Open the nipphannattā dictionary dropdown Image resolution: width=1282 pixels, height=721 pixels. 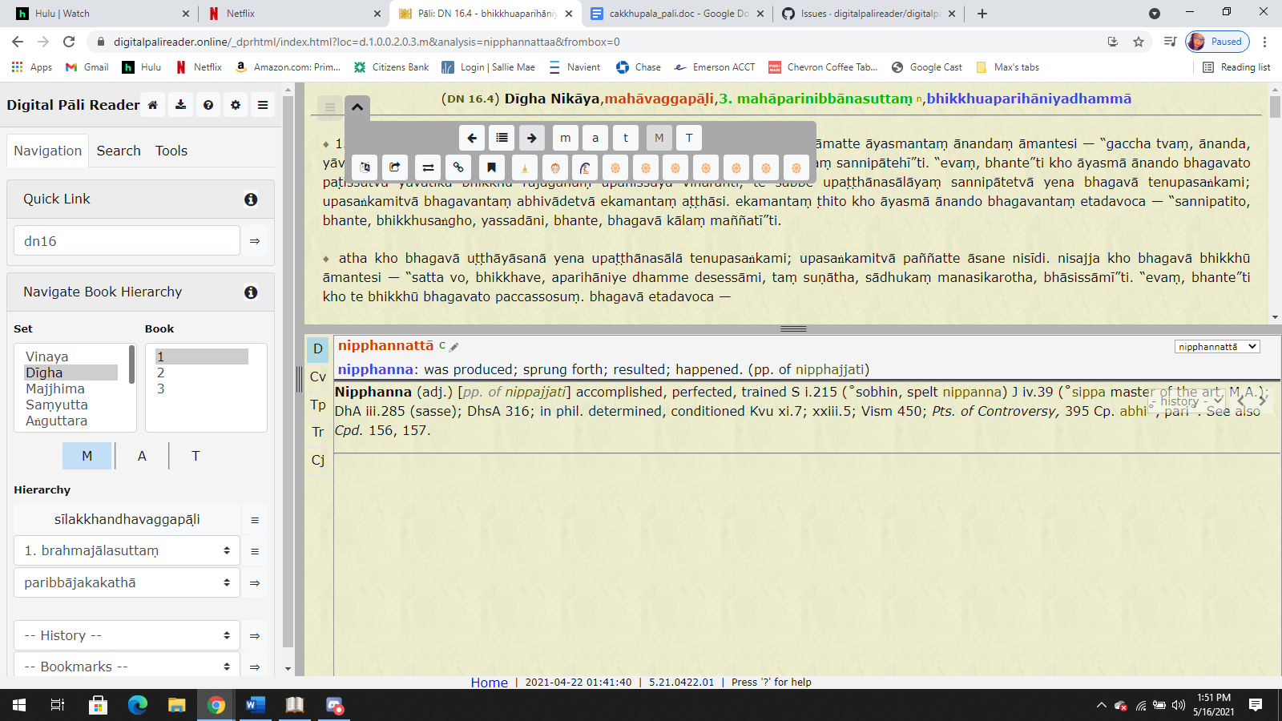(1217, 346)
